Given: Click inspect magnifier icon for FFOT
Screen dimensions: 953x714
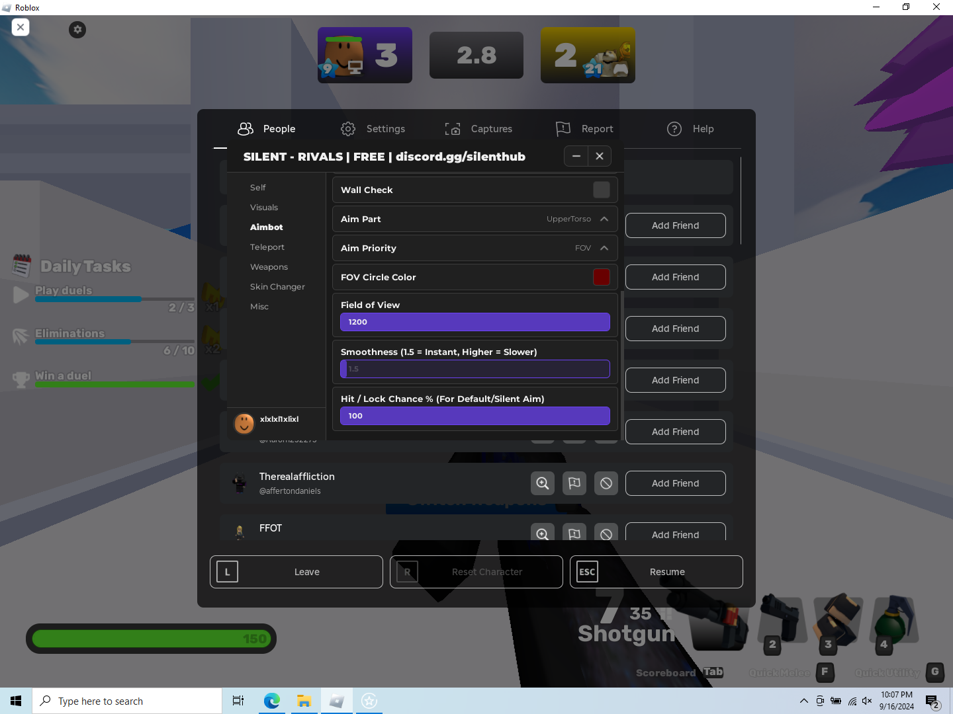Looking at the screenshot, I should (543, 532).
